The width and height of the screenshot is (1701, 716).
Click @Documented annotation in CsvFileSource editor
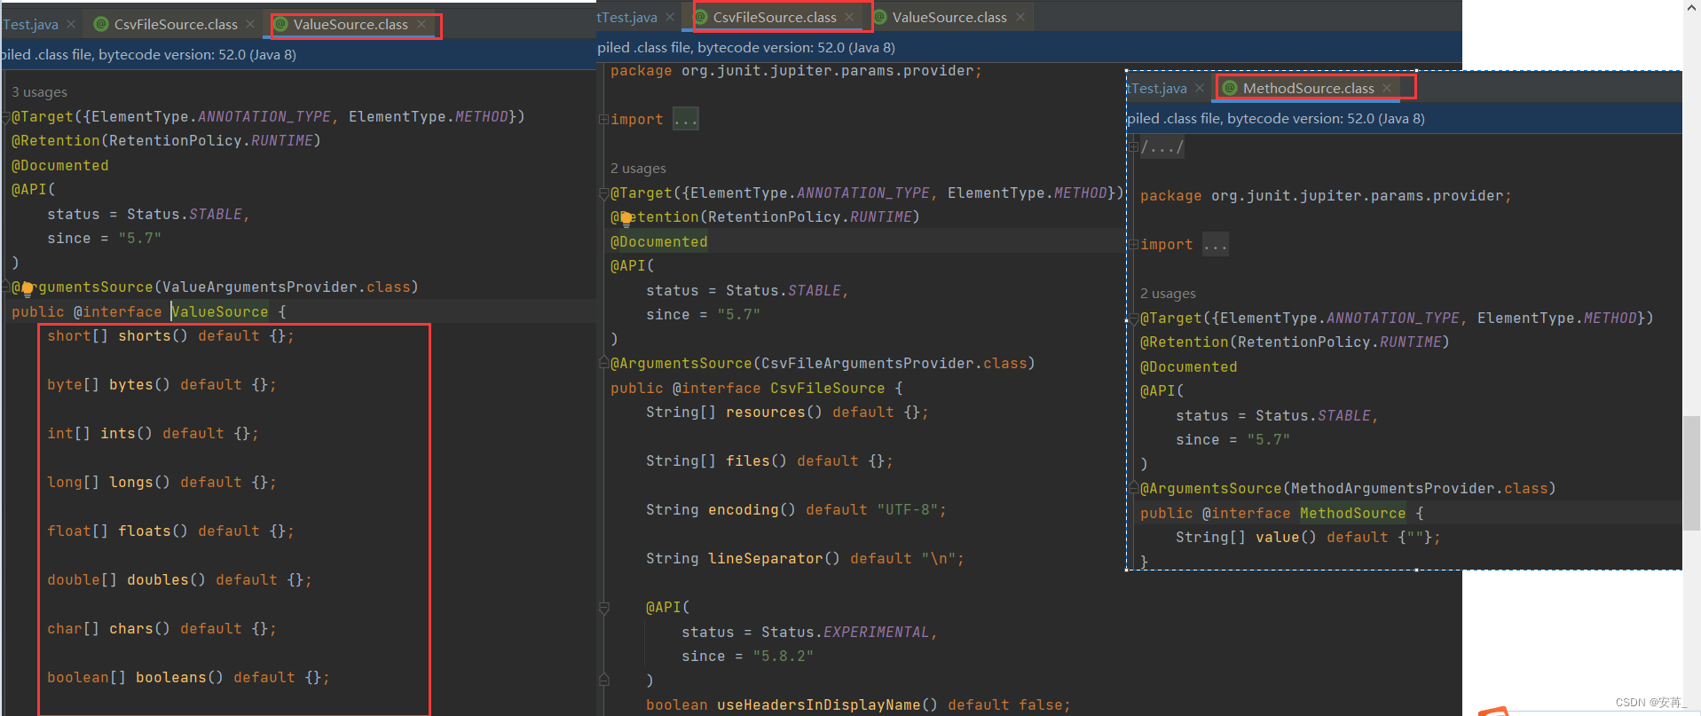658,242
